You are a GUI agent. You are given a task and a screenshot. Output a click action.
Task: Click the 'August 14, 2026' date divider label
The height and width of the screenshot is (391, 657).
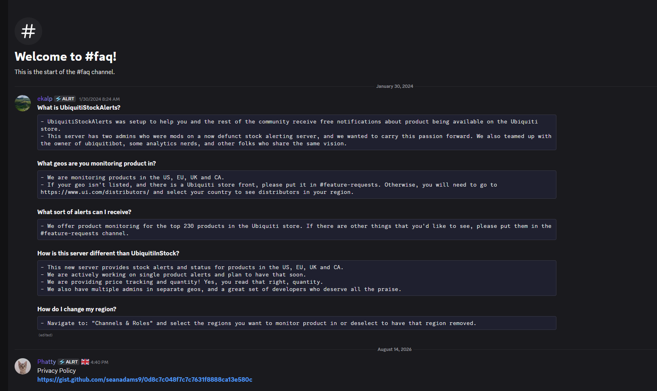click(x=395, y=349)
